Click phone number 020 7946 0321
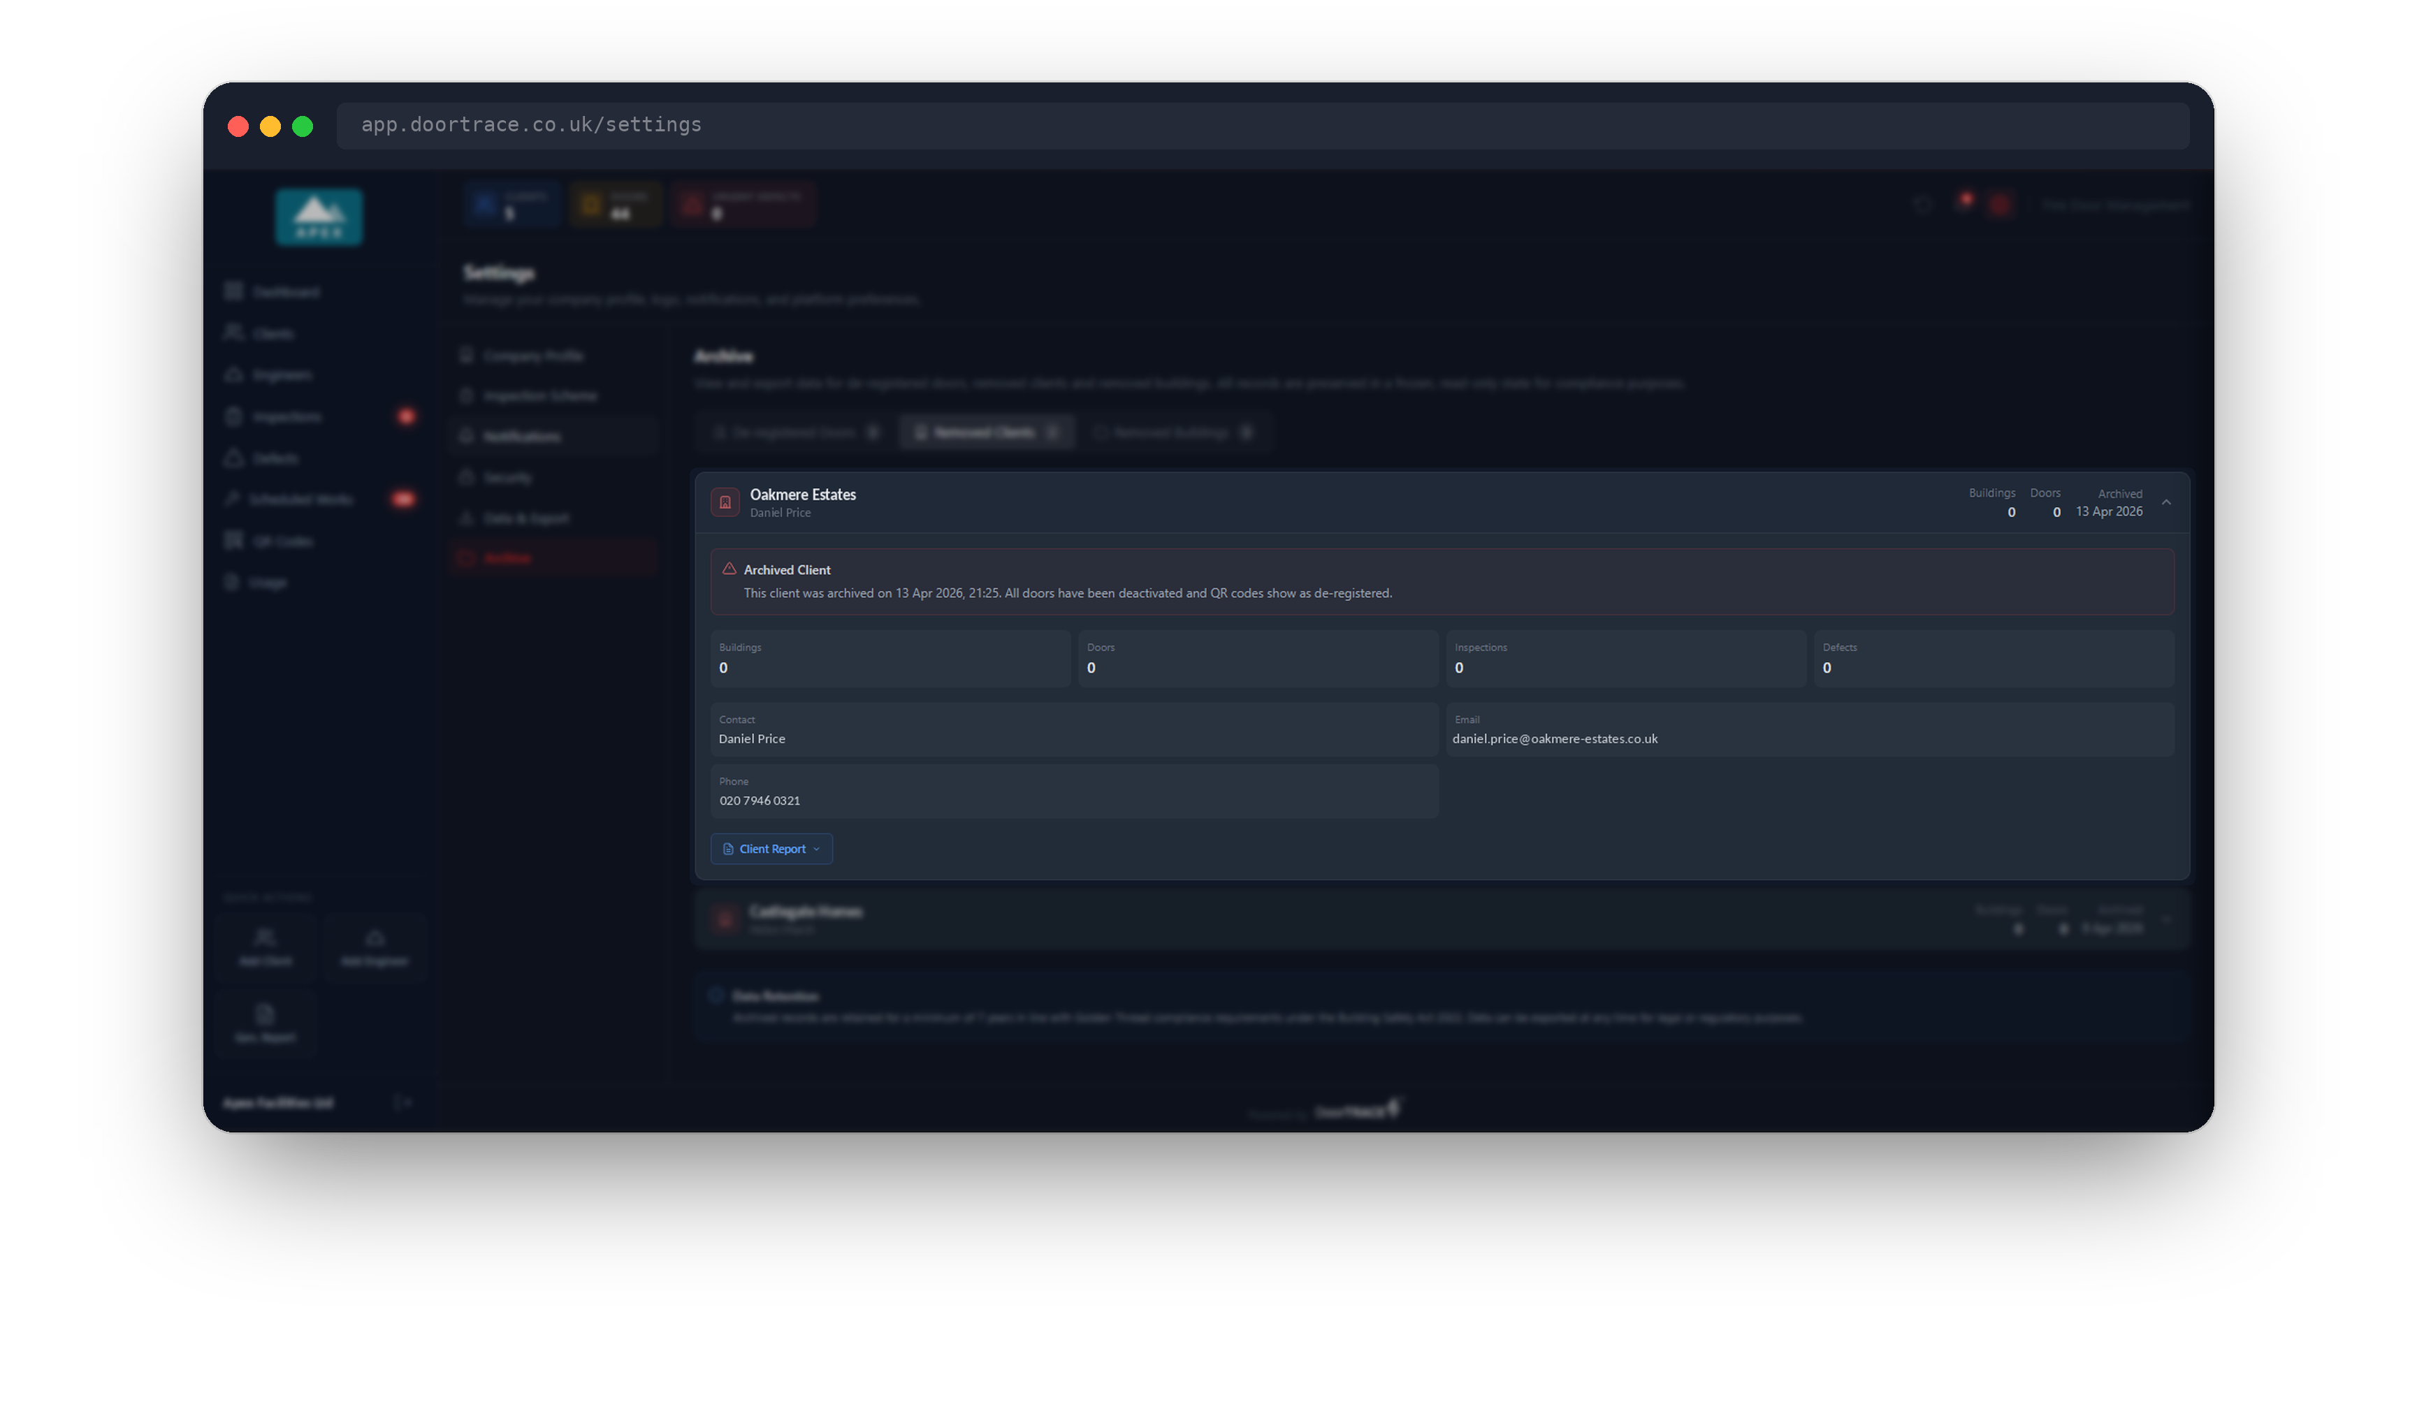The image size is (2417, 1423). tap(760, 801)
